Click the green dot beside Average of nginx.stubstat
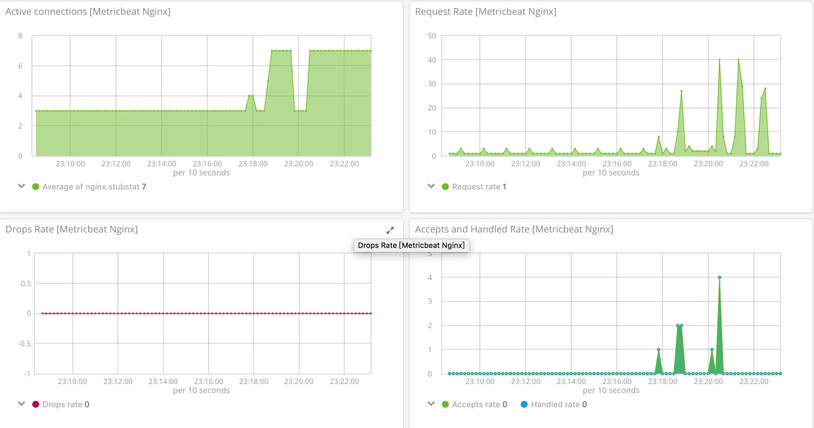 [x=36, y=186]
